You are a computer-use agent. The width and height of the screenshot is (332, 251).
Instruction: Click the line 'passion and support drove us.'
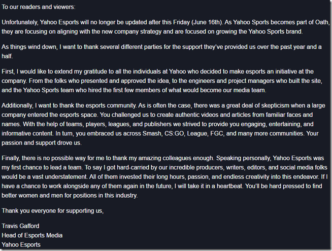[x=42, y=142]
